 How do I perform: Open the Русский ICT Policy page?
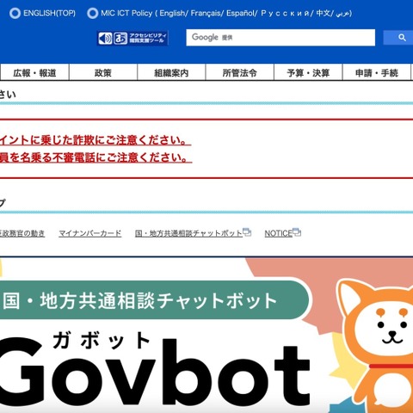pos(285,13)
